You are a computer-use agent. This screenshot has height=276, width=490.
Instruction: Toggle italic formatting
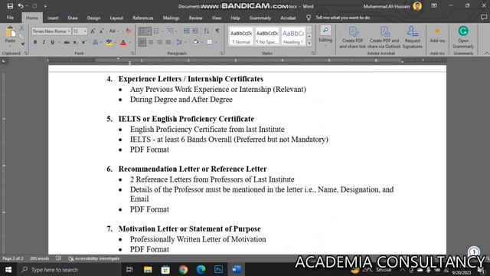[x=44, y=42]
